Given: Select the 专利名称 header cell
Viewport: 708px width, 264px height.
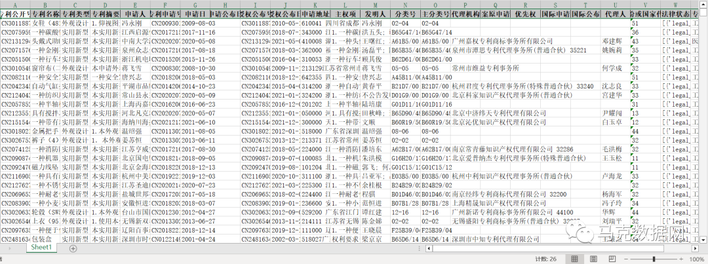Looking at the screenshot, I should pyautogui.click(x=45, y=14).
